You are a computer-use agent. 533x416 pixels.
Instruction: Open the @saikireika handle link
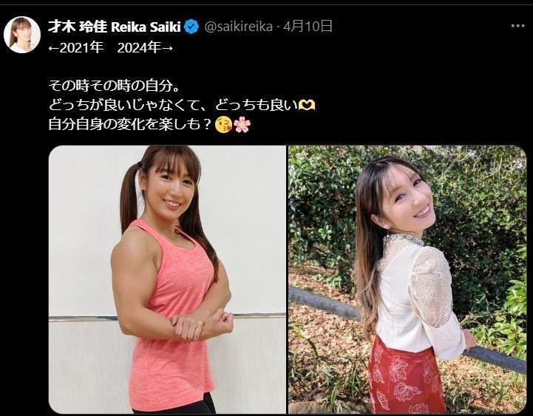(x=238, y=26)
